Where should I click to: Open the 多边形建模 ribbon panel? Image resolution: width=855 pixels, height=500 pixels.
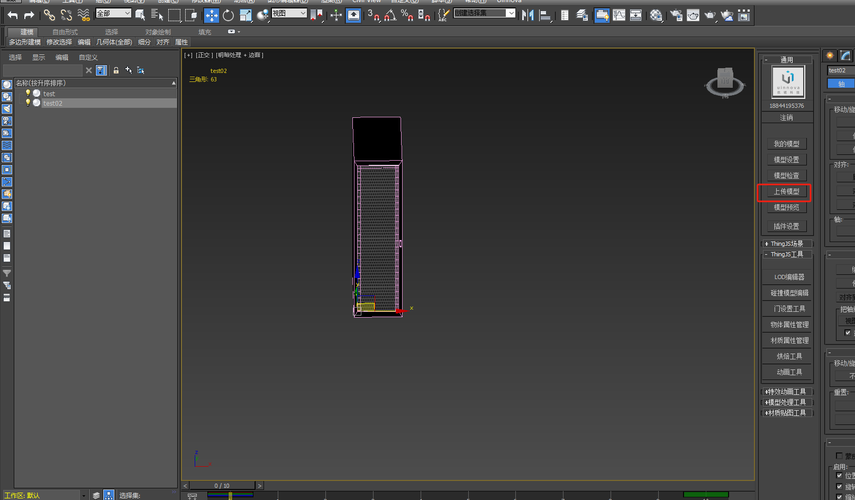pos(24,42)
